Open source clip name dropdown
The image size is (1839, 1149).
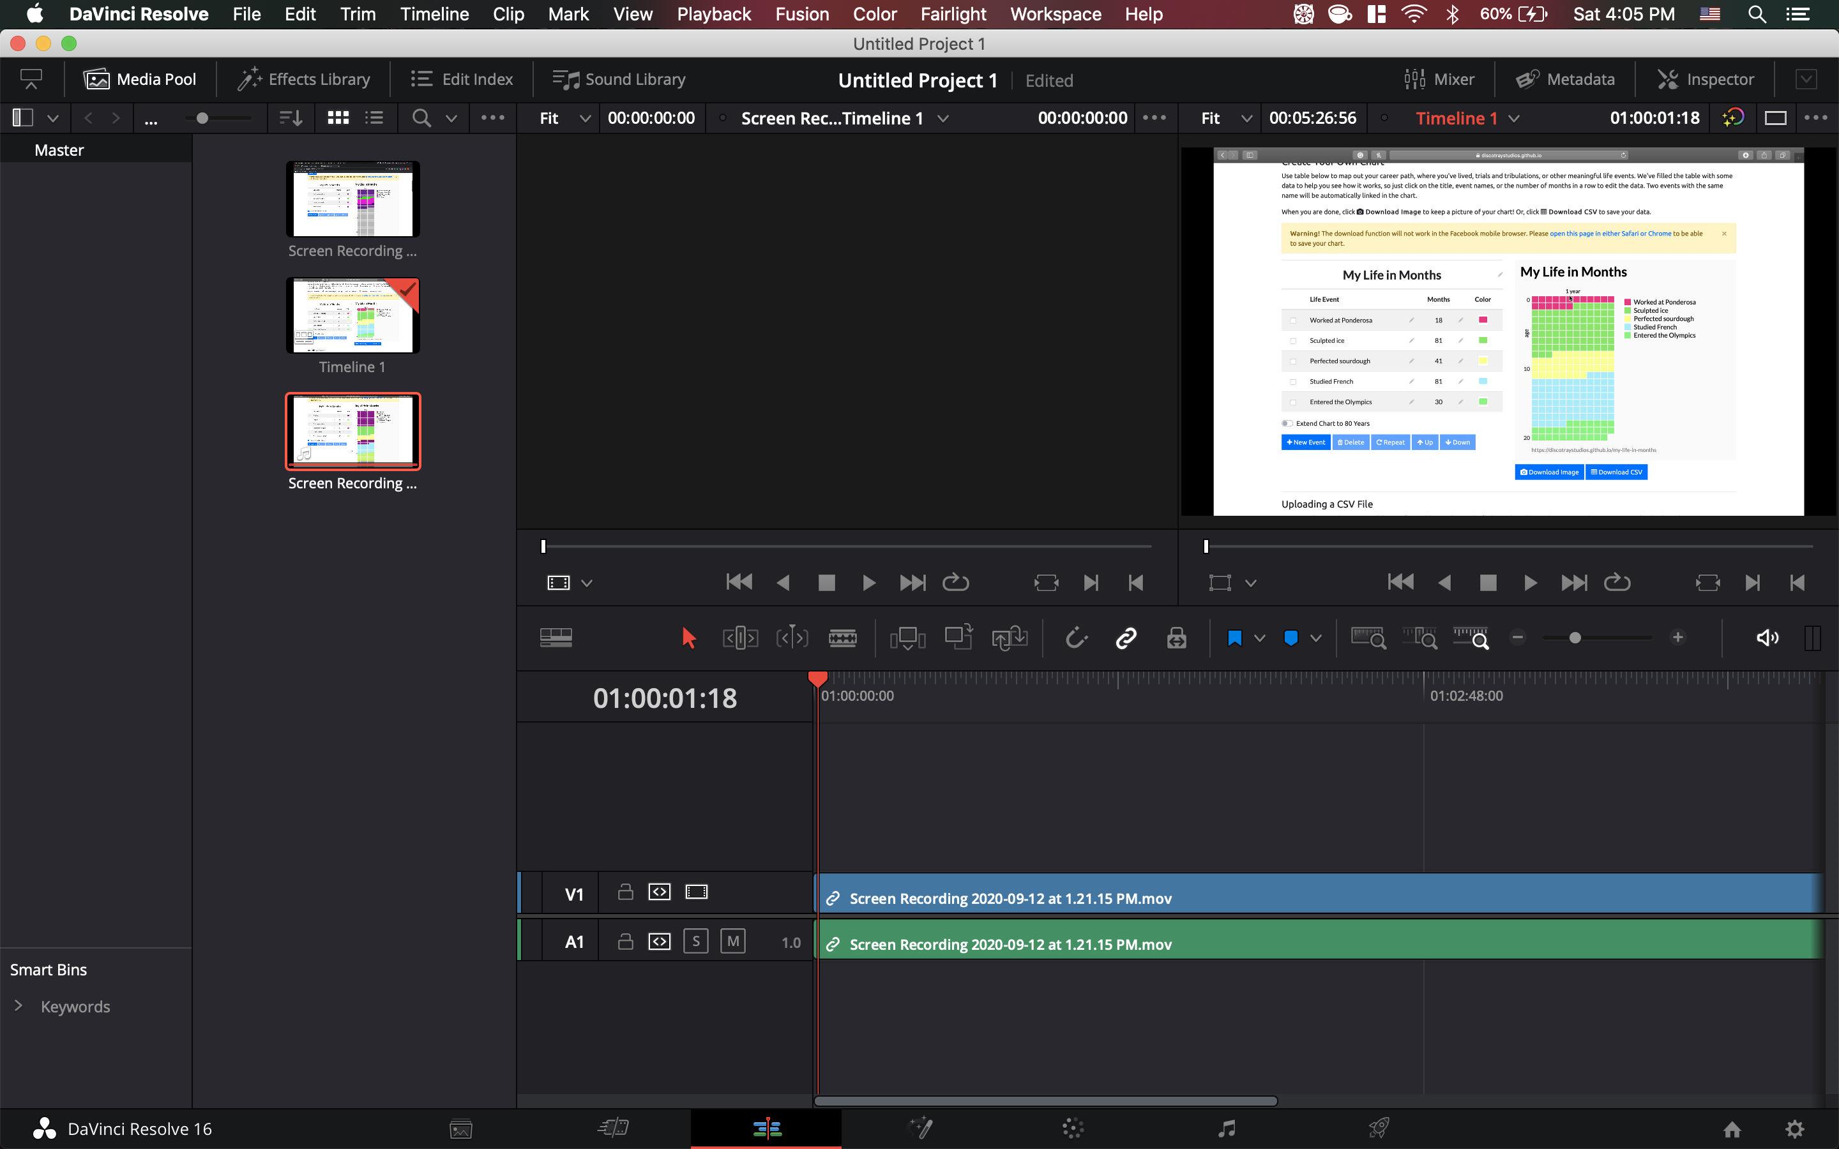(x=943, y=119)
